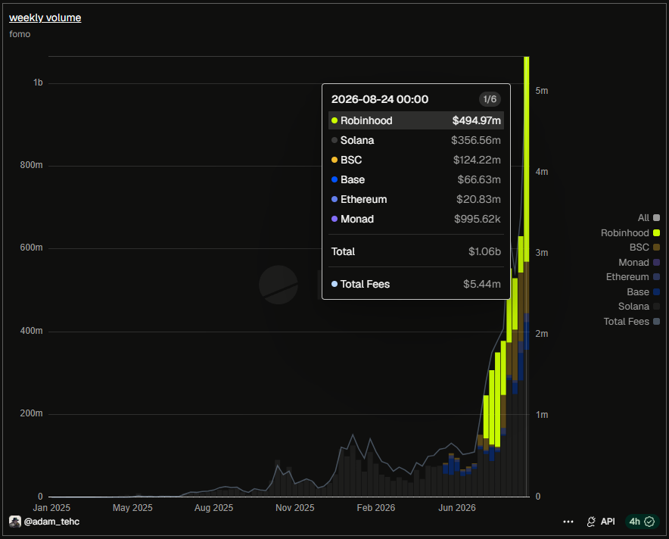Click the Ethereum $20.83m tooltip row
This screenshot has width=669, height=539.
tap(416, 199)
